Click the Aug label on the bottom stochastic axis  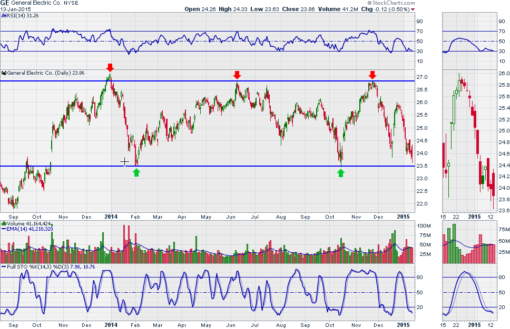(x=281, y=325)
